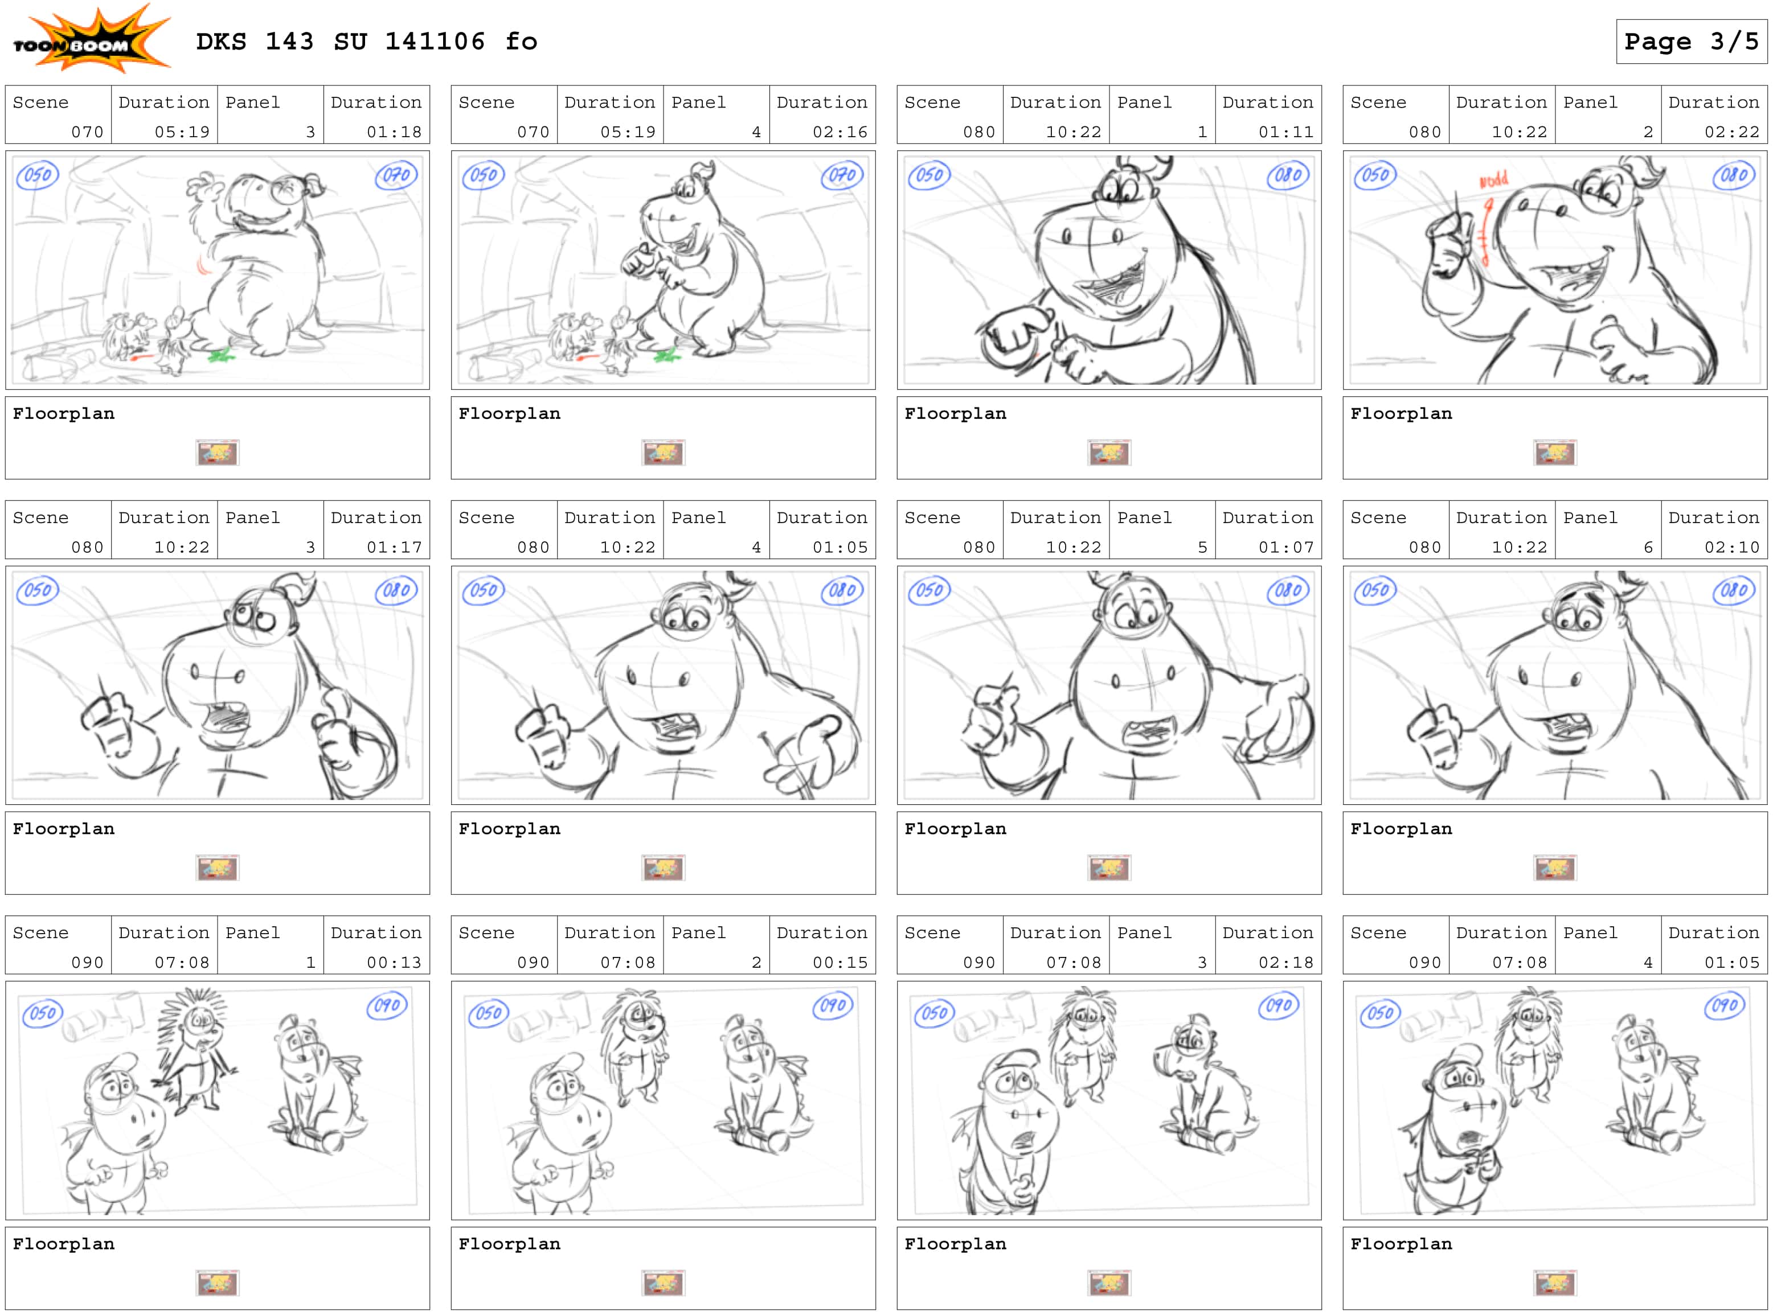Select the scene 070 panel 4 storyboard drawing
The image size is (1773, 1315).
[x=664, y=270]
